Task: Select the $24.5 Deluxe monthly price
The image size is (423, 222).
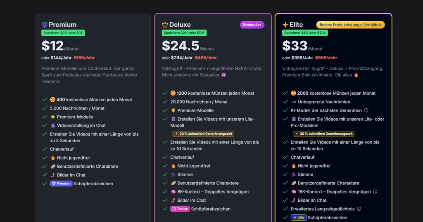Action: click(181, 45)
